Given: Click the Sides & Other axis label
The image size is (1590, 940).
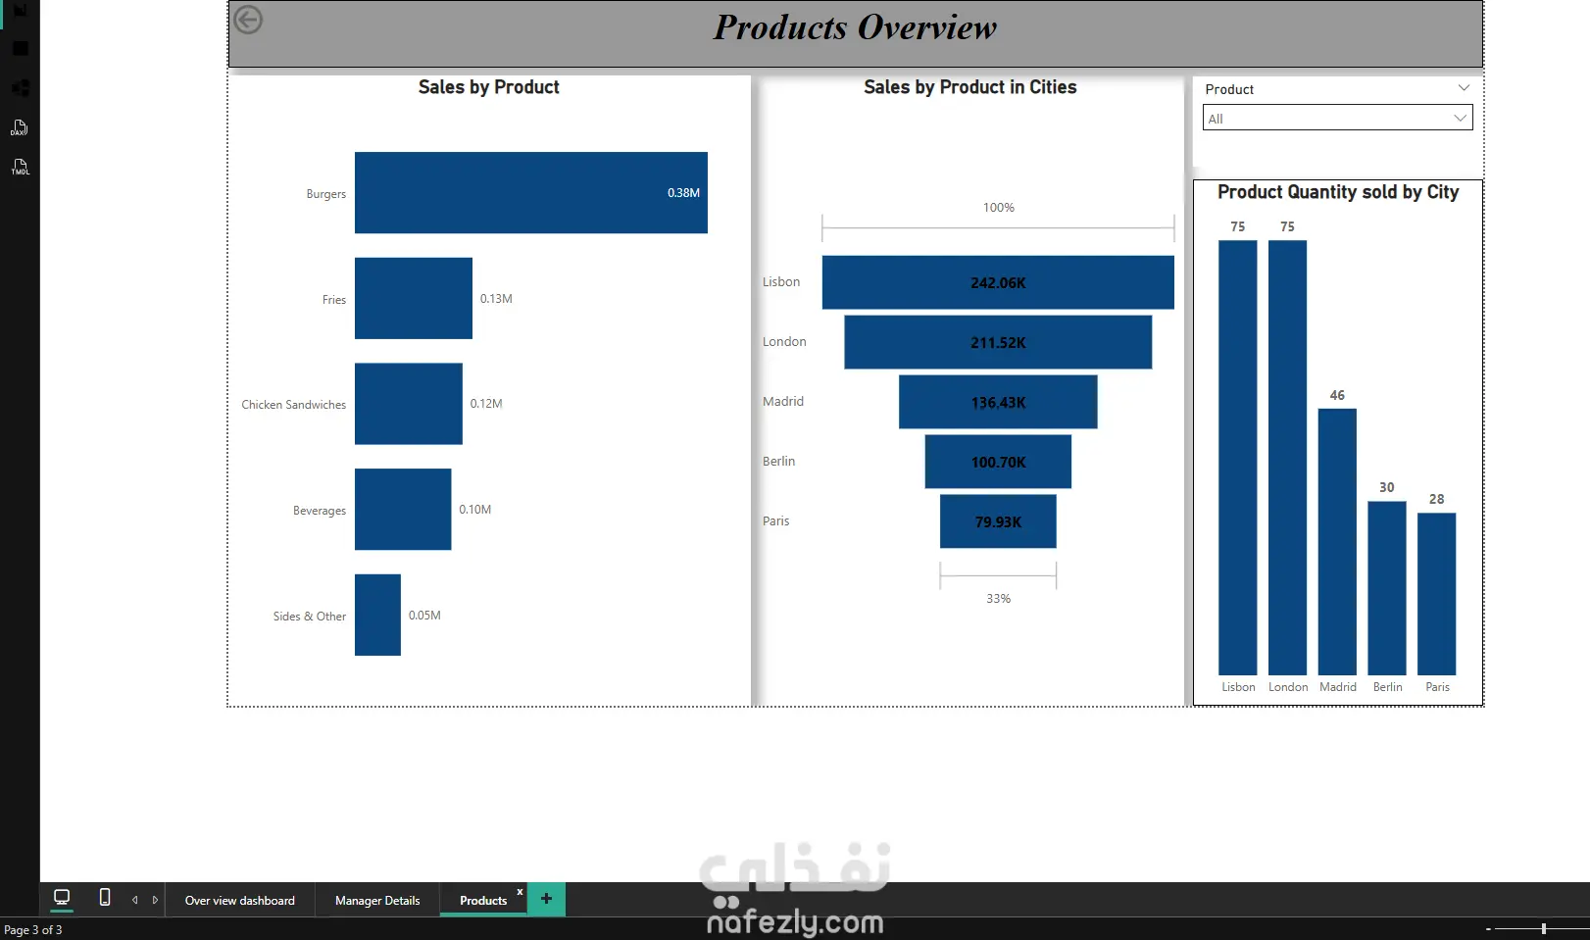Looking at the screenshot, I should 310,617.
